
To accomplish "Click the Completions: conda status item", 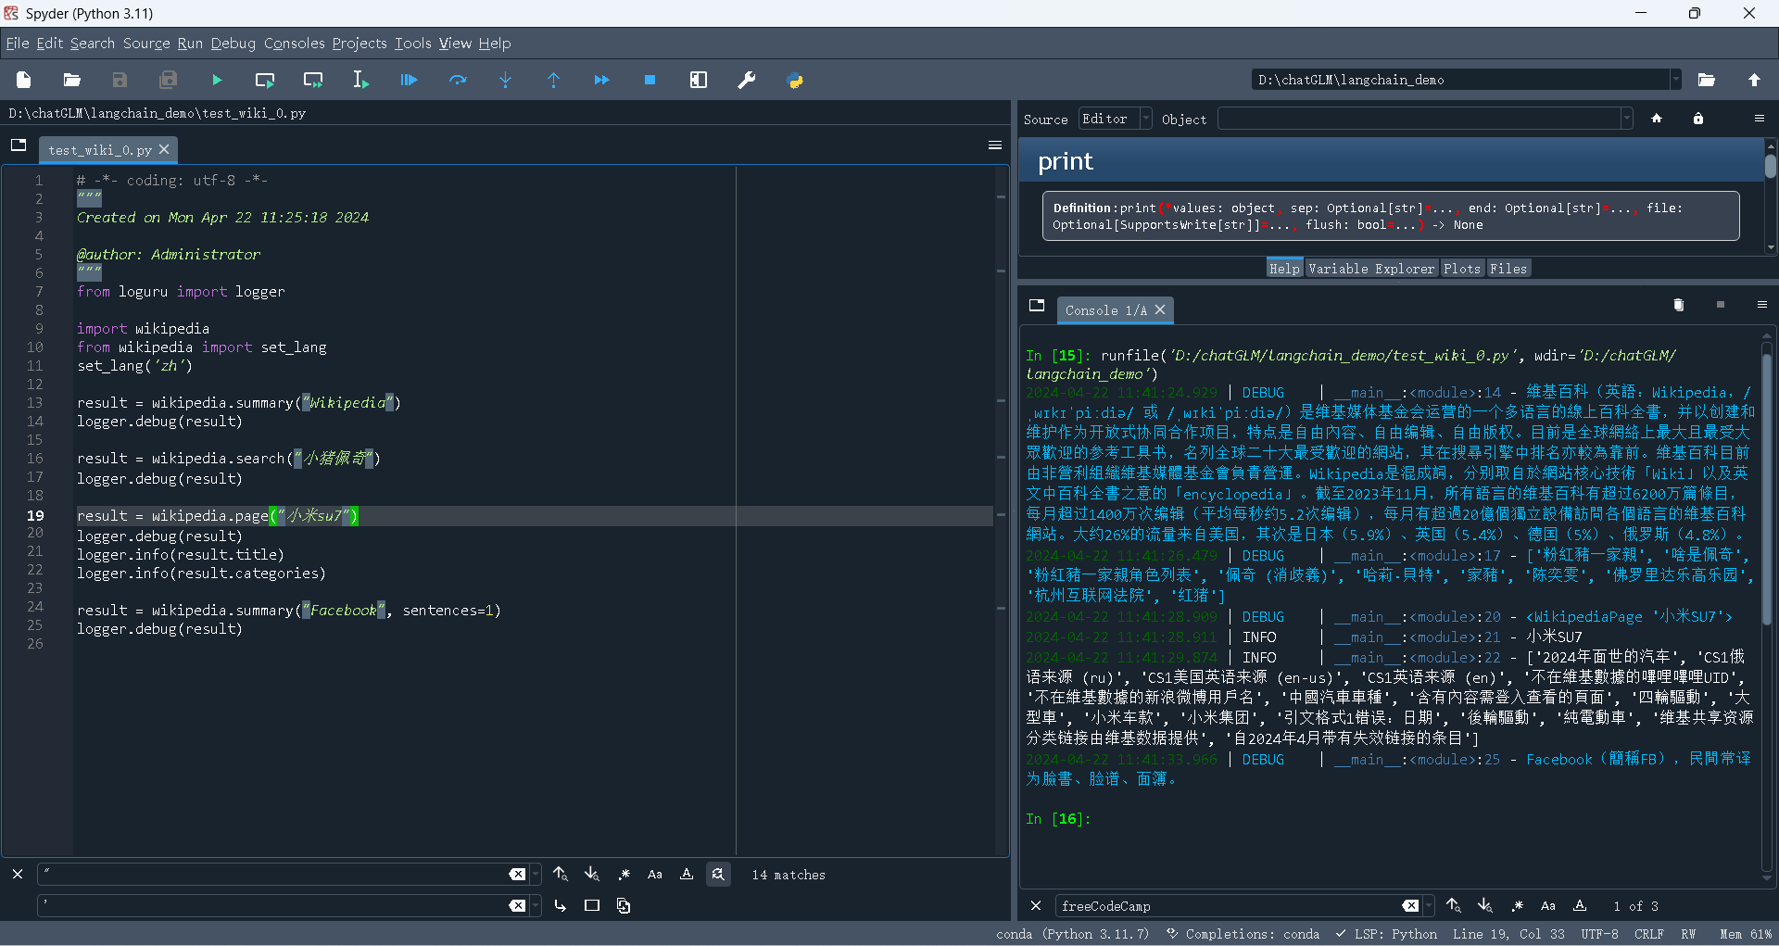I will coord(1243,934).
